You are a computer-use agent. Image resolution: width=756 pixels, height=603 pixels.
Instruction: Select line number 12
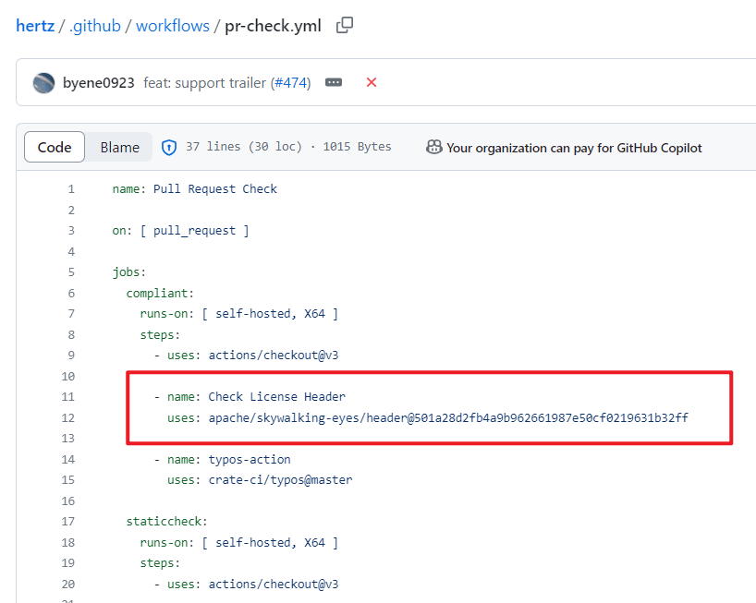coord(68,417)
